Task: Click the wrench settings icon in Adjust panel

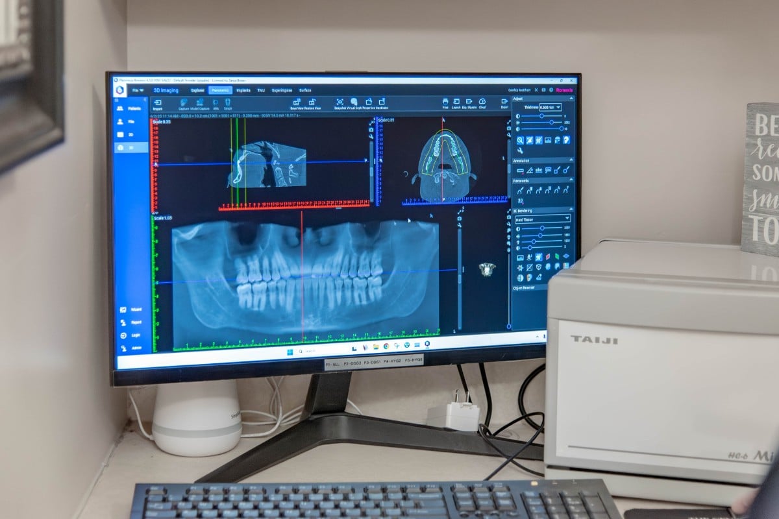Action: pyautogui.click(x=520, y=151)
